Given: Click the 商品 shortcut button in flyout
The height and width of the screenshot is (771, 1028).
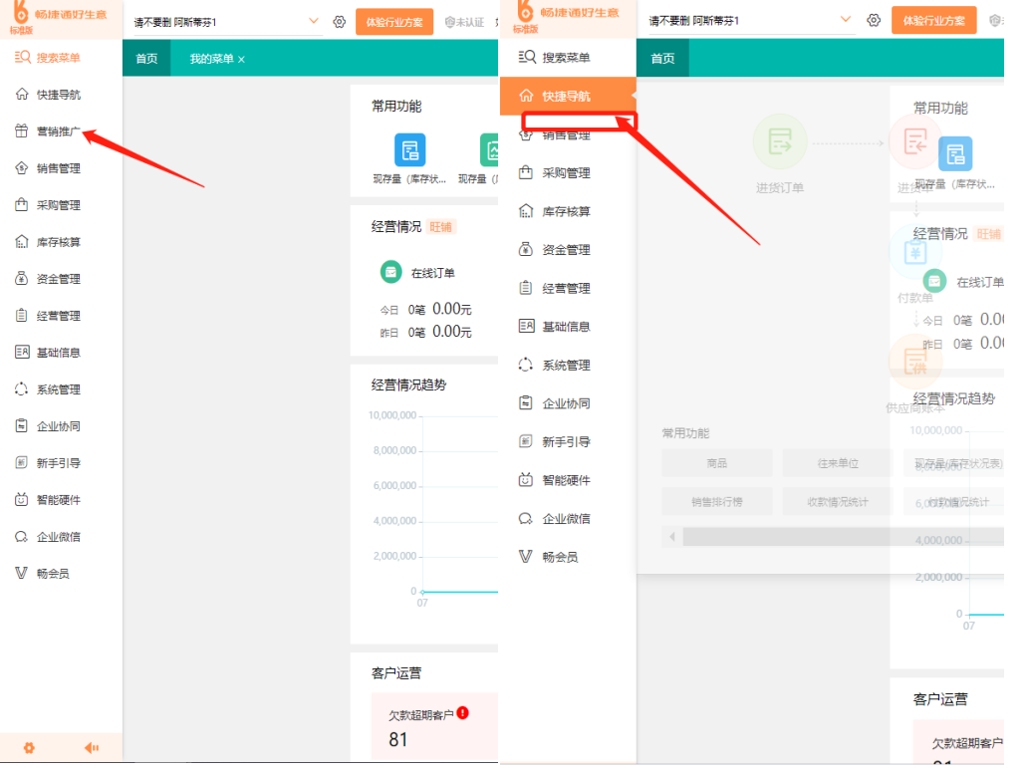Looking at the screenshot, I should (716, 463).
